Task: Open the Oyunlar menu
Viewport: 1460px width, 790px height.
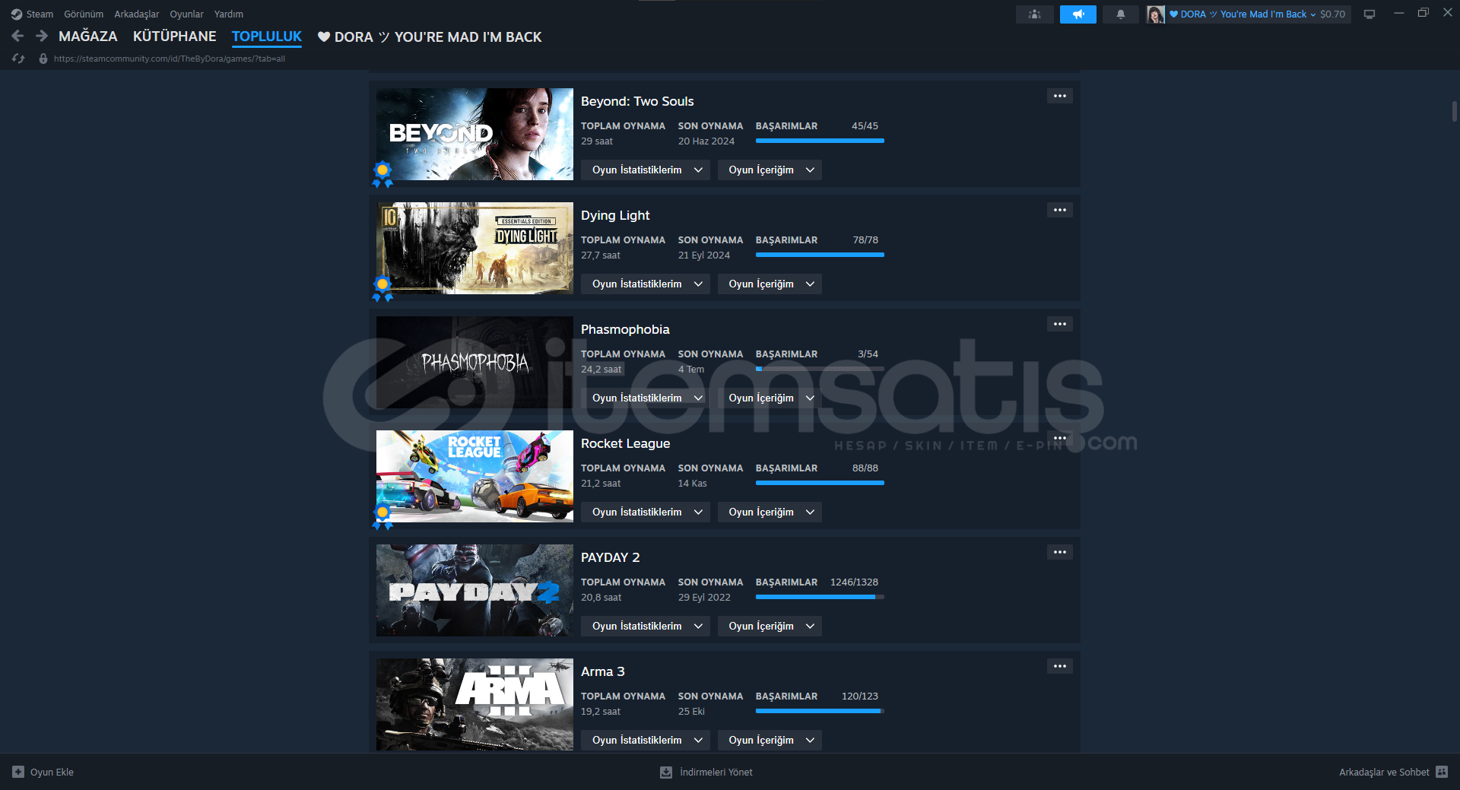Action: [186, 14]
